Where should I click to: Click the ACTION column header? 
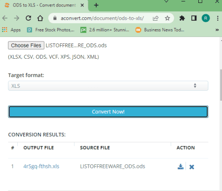185,148
